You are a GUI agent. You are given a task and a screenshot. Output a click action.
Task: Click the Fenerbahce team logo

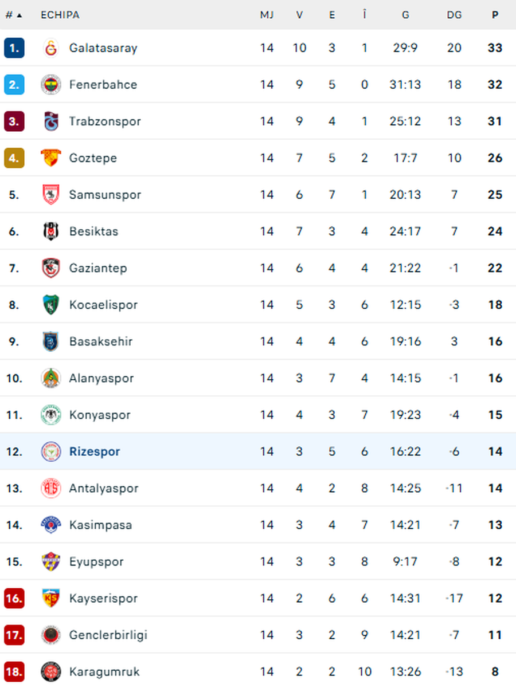[x=50, y=85]
